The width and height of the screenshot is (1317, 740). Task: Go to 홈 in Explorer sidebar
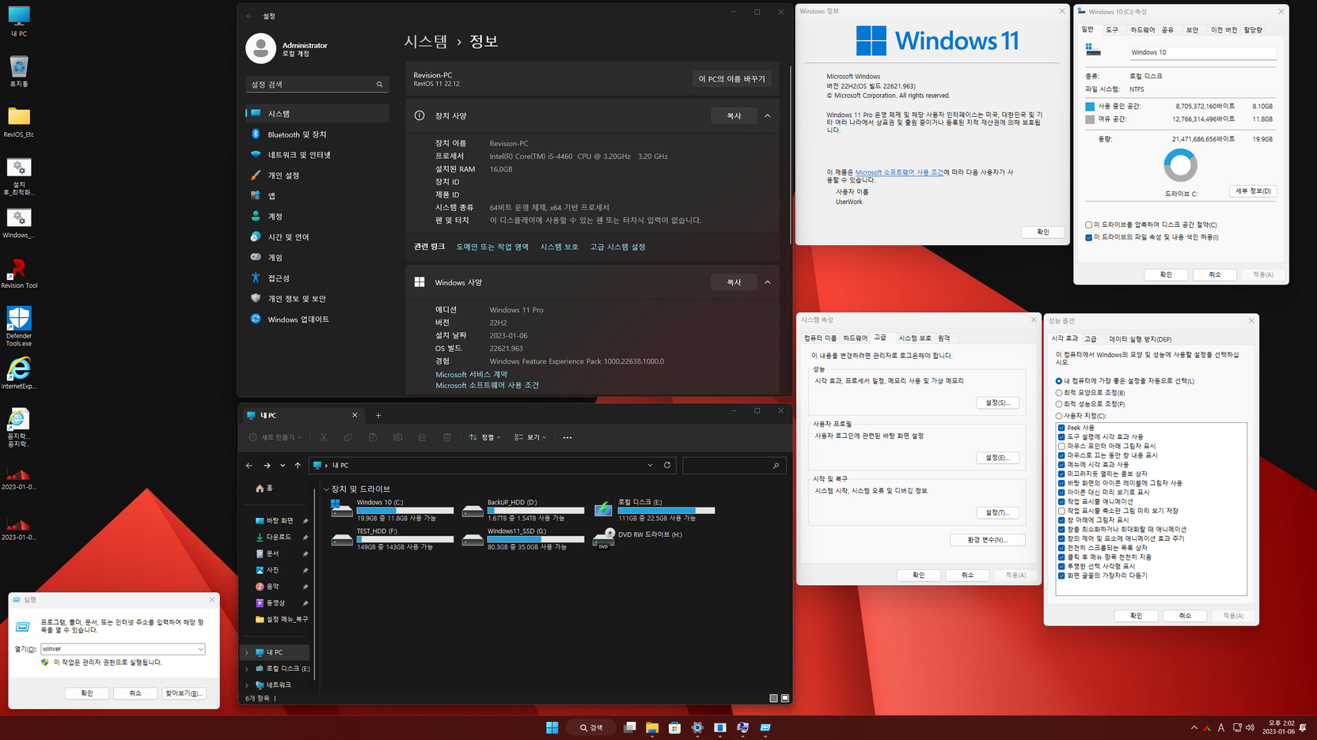coord(265,489)
